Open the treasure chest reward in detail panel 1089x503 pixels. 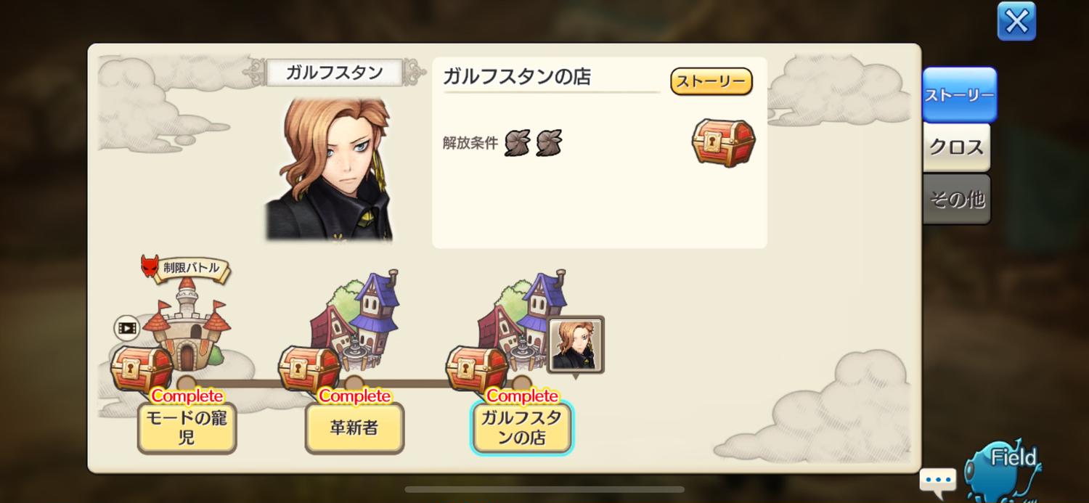[x=723, y=142]
